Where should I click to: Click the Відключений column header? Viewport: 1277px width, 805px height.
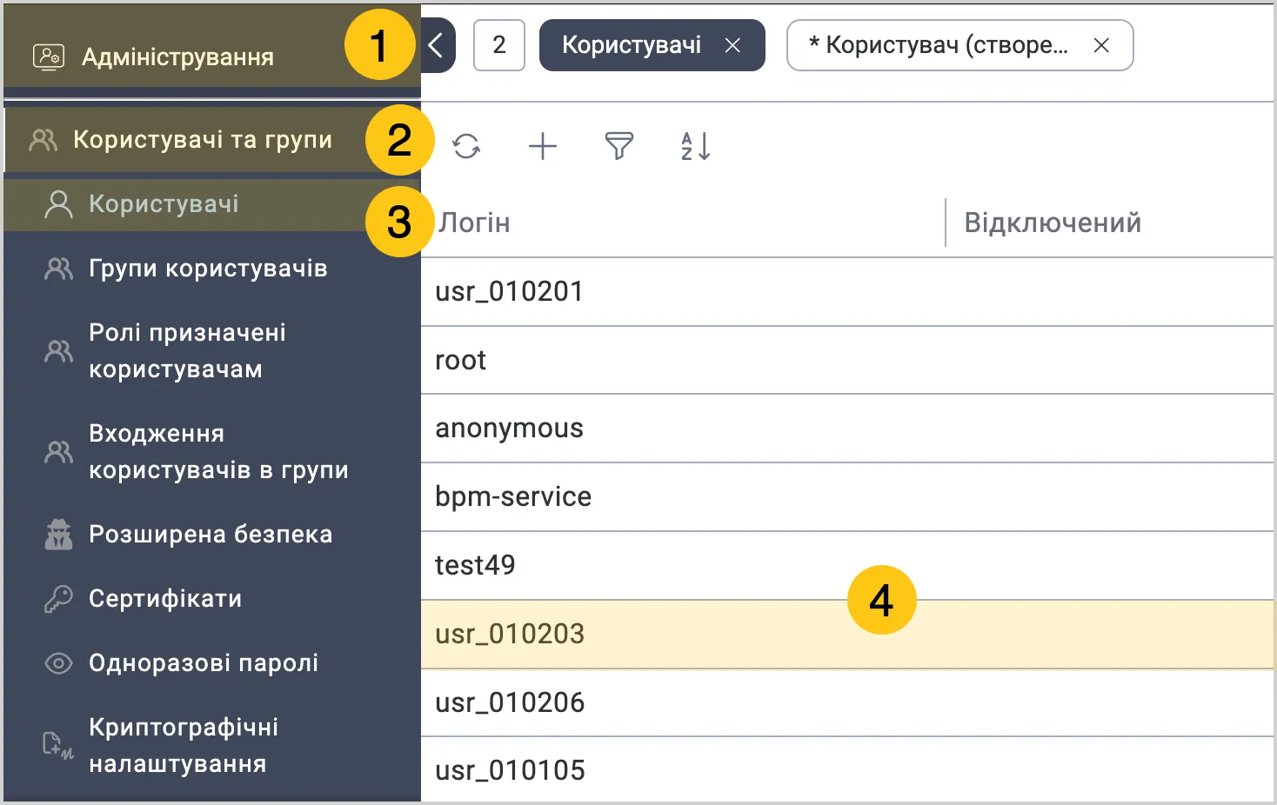pos(1053,223)
